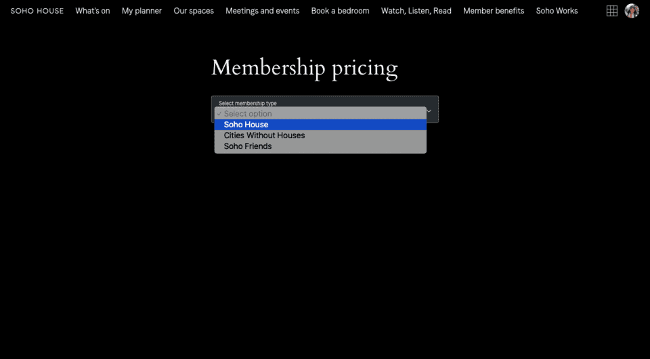Pick the greyed Select option entry
The image size is (650, 359).
click(320, 114)
